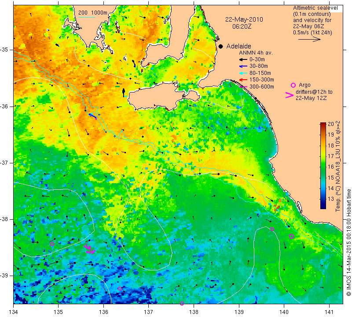
Task: Click the Altimetric sealevel title text
Action: tap(315, 8)
